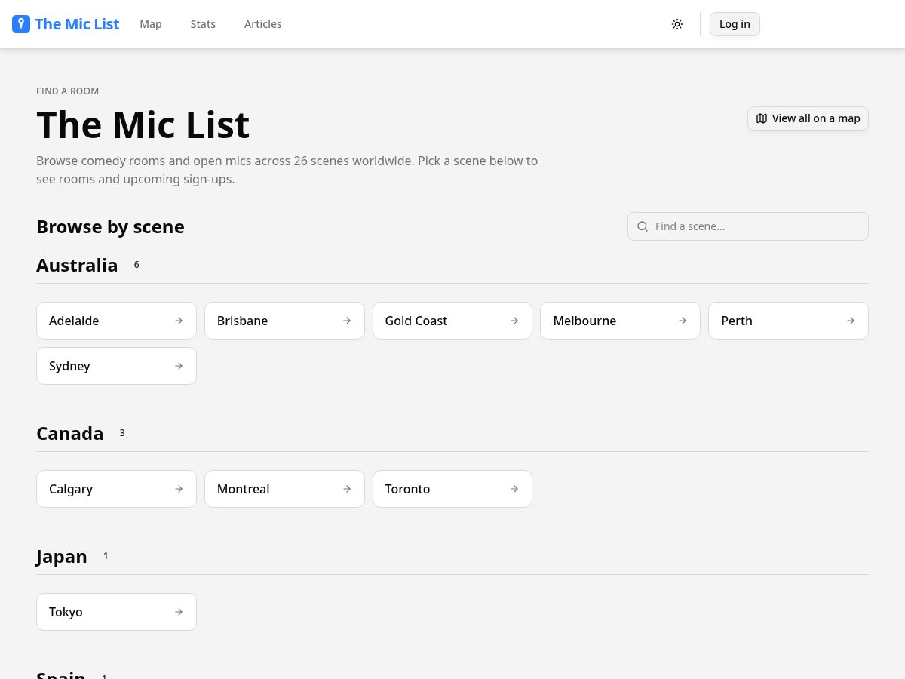Click The Mic List brand name link
The width and height of the screenshot is (905, 679).
77,24
